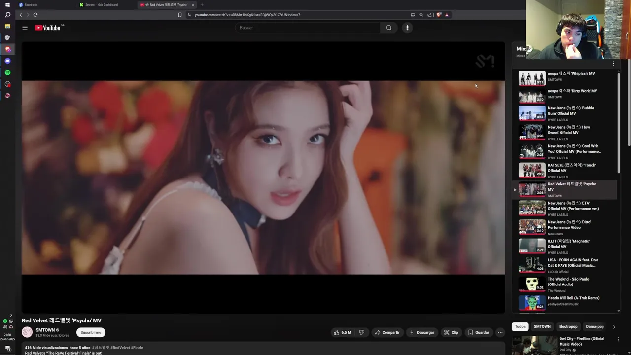Click the Descargar download button
Screen dimensions: 631x355
click(x=422, y=332)
